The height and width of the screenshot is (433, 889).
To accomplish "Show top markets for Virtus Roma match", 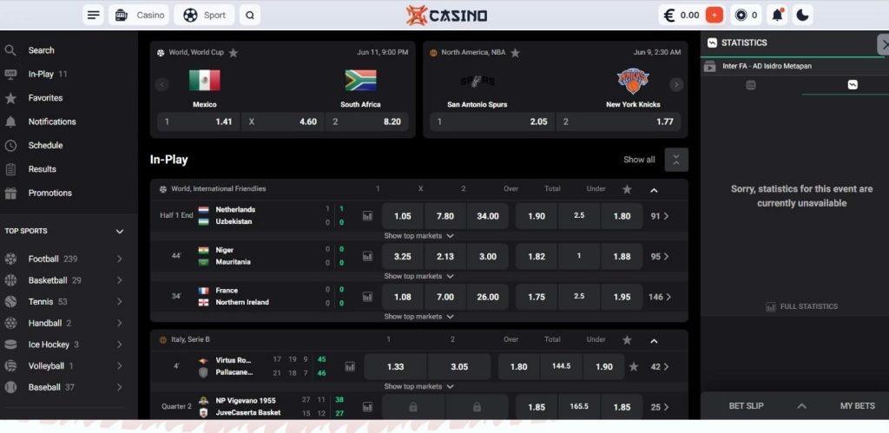I will click(419, 386).
